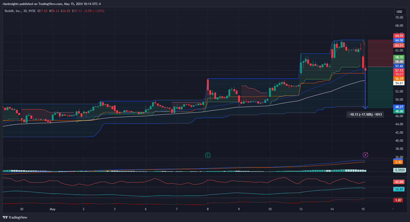The image size is (410, 222).
Task: Click the 46.00 price axis tick
Action: [x=399, y=116]
